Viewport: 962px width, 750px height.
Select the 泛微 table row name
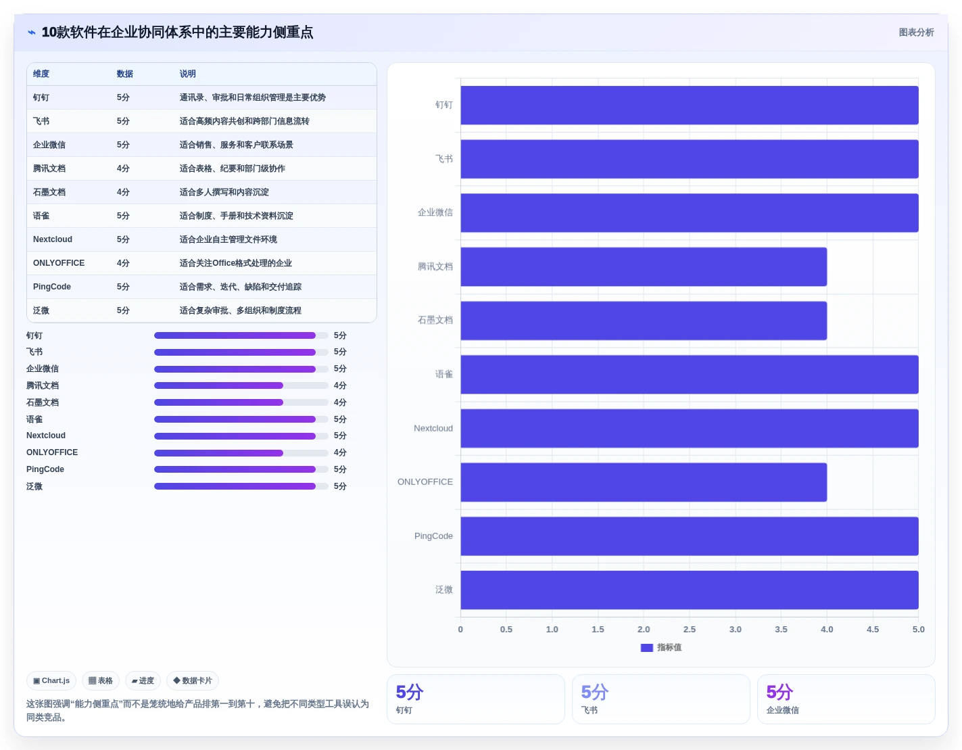pyautogui.click(x=41, y=310)
